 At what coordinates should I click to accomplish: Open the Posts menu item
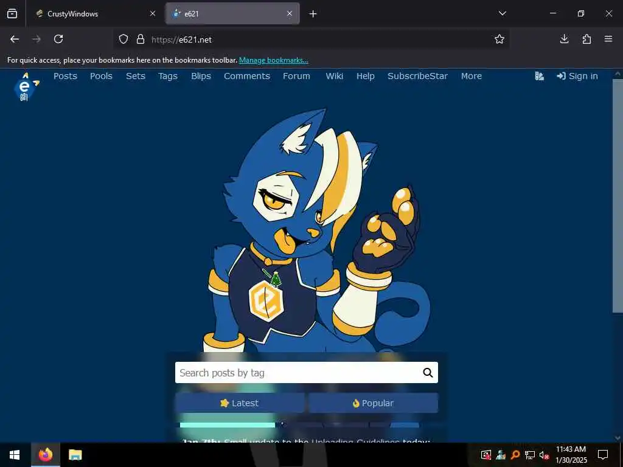[65, 76]
